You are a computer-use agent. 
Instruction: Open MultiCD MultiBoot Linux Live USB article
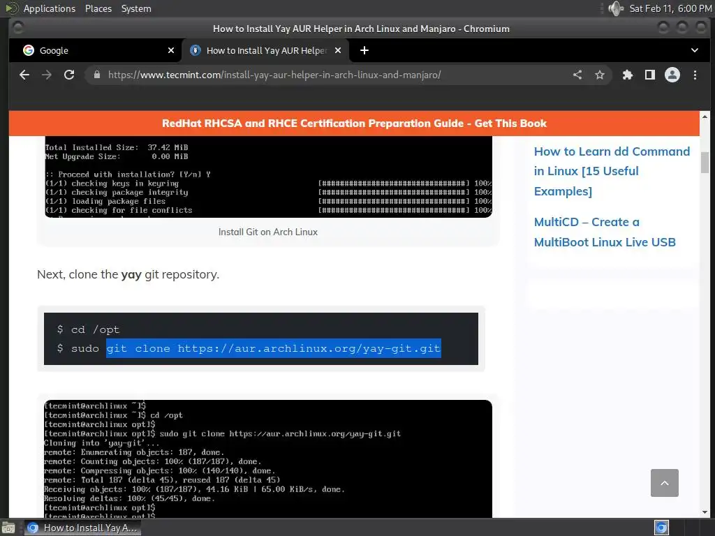pyautogui.click(x=605, y=232)
